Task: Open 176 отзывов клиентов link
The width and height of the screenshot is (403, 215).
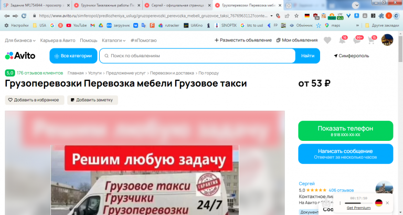Action: pyautogui.click(x=40, y=73)
